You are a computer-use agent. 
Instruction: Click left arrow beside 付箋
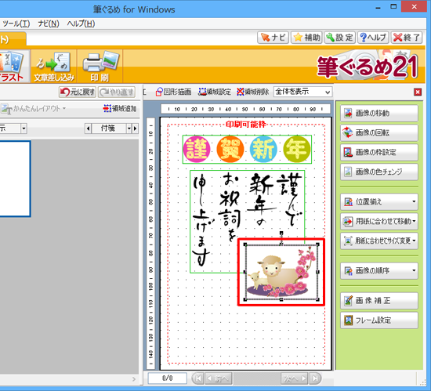click(88, 129)
